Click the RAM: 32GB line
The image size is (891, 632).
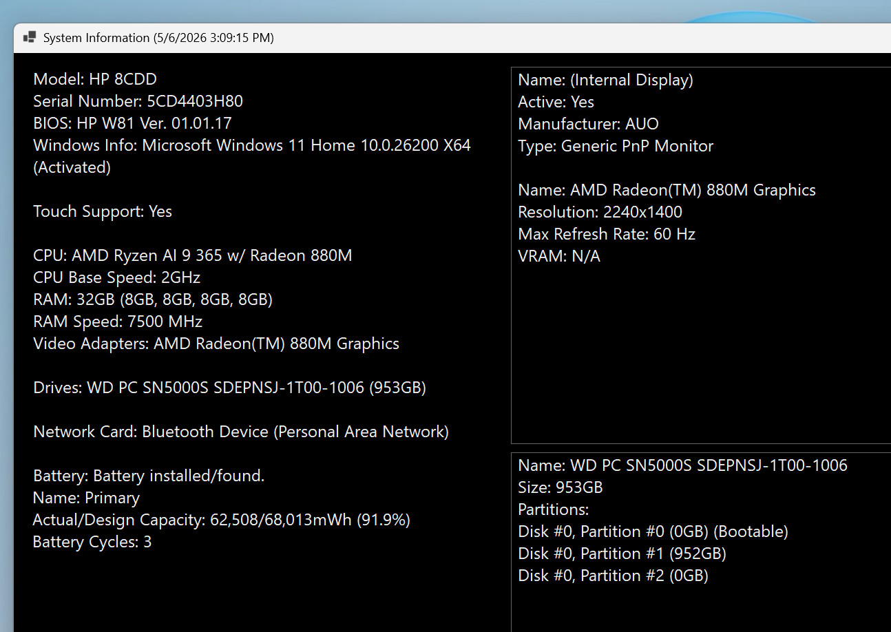tap(153, 299)
